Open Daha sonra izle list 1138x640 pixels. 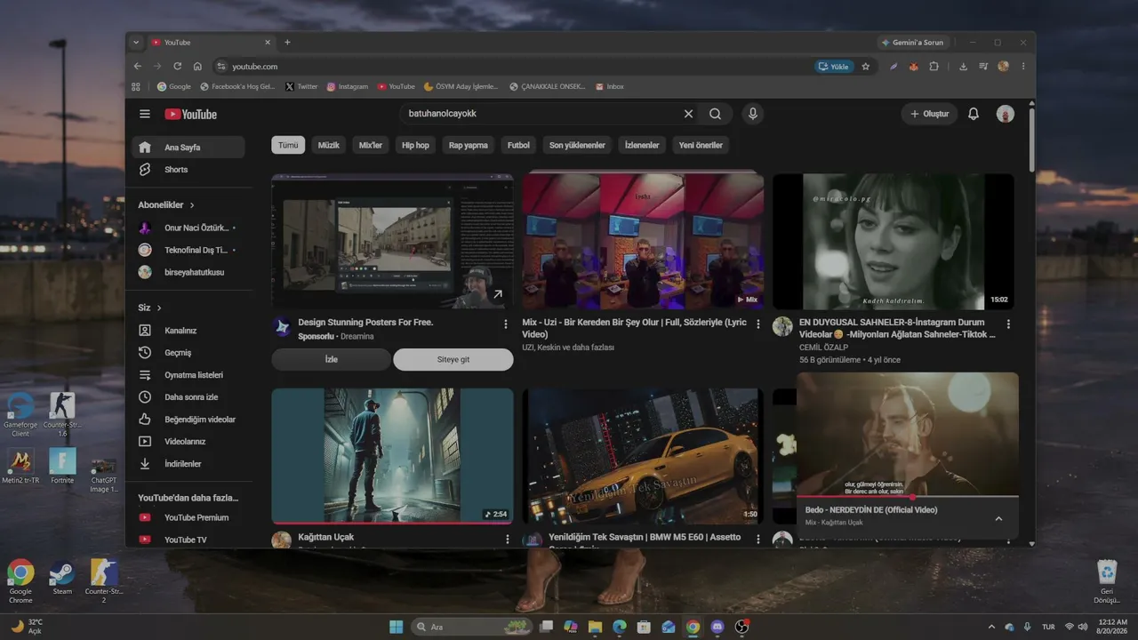188,397
